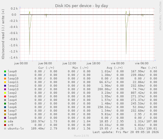Click the Munin 2.0.75 version footer
163x139 pixels.
(x=81, y=136)
